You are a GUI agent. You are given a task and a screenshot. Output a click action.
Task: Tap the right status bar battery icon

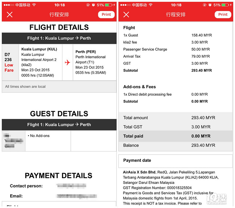(225, 5)
